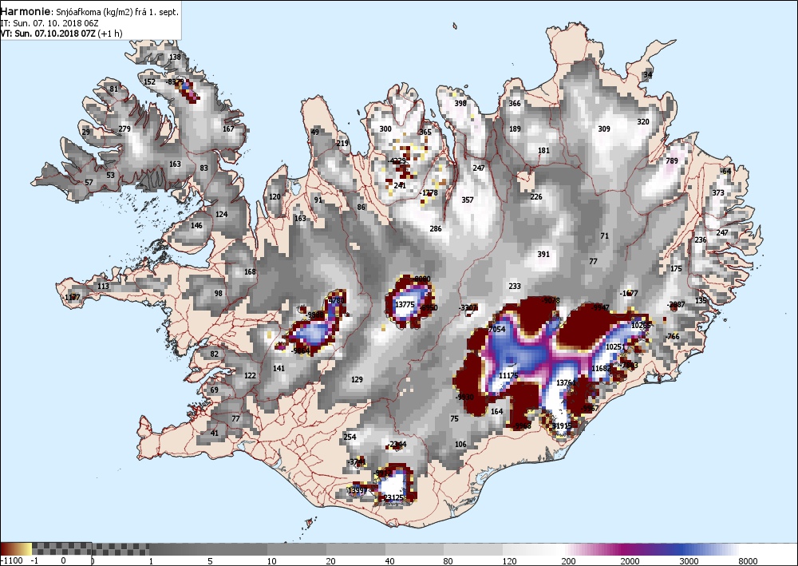The height and width of the screenshot is (566, 798).
Task: Click glacier value 31915 on southern Vatnajökull
Action: (x=562, y=425)
